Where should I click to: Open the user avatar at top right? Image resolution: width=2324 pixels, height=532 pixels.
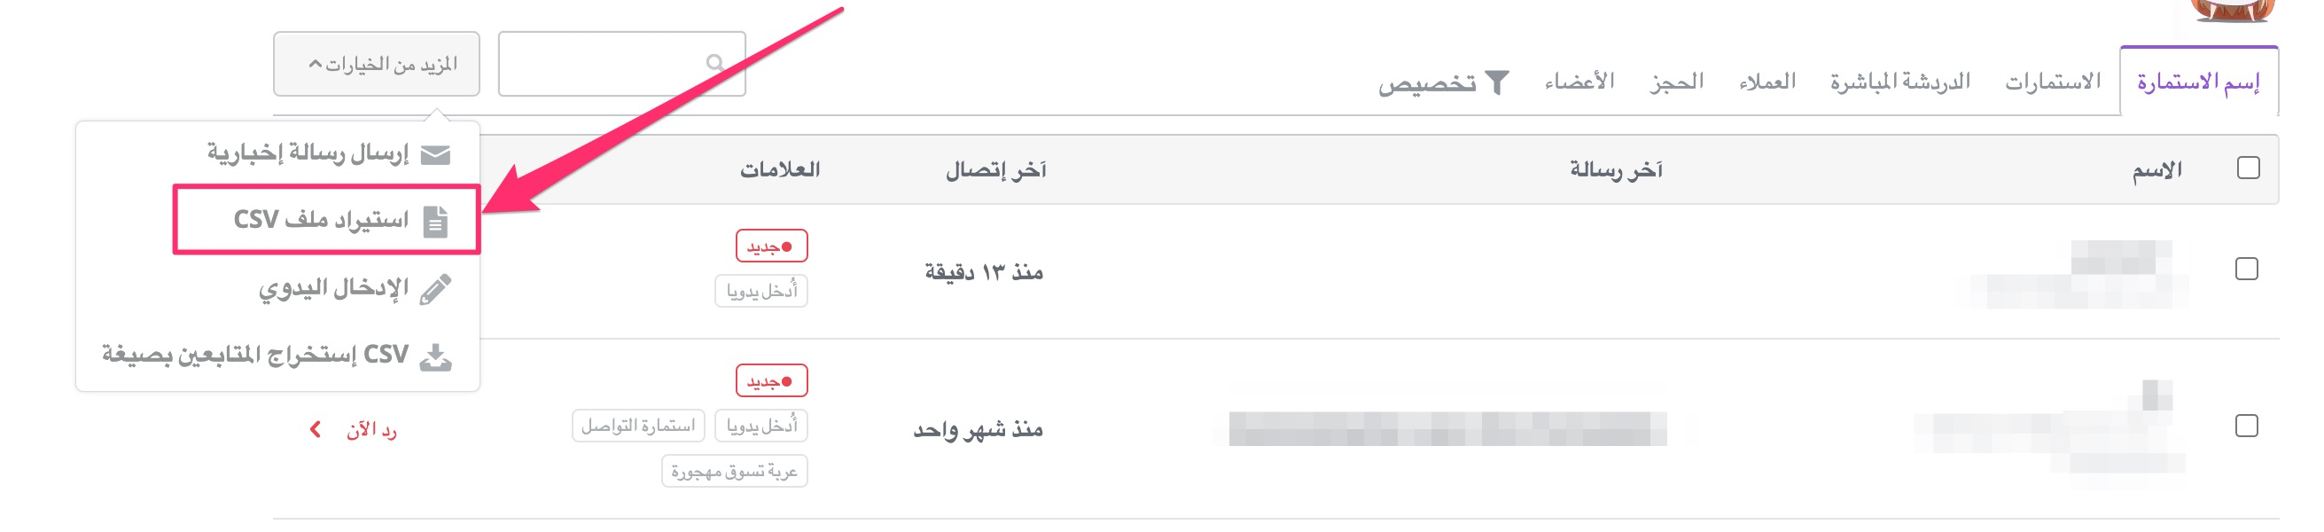coord(2232,9)
